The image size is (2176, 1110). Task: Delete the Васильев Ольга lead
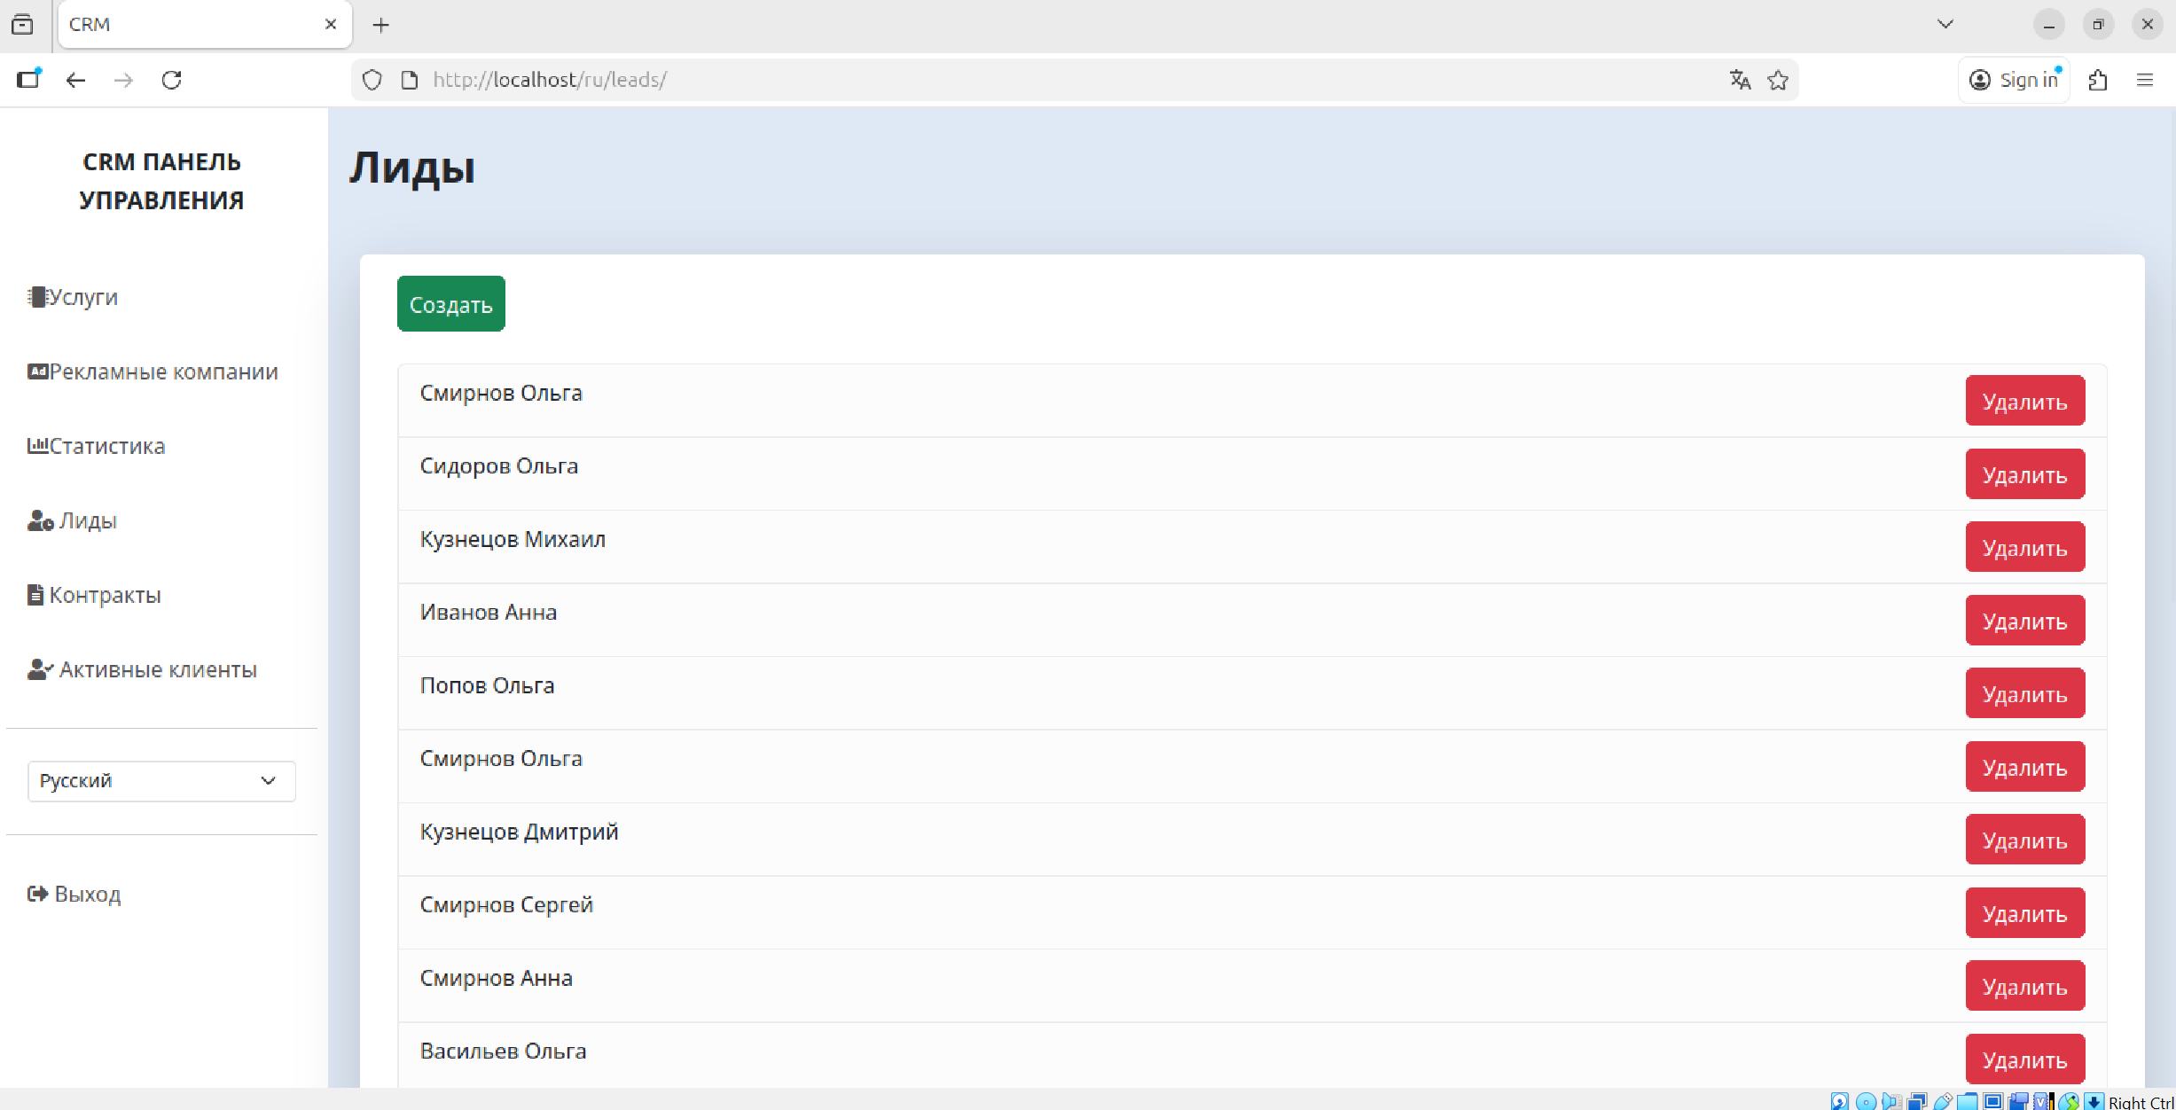coord(2024,1059)
